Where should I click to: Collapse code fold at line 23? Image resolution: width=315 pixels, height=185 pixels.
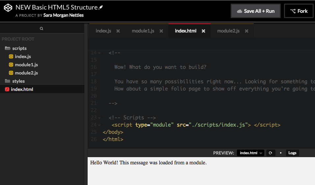tap(99, 118)
